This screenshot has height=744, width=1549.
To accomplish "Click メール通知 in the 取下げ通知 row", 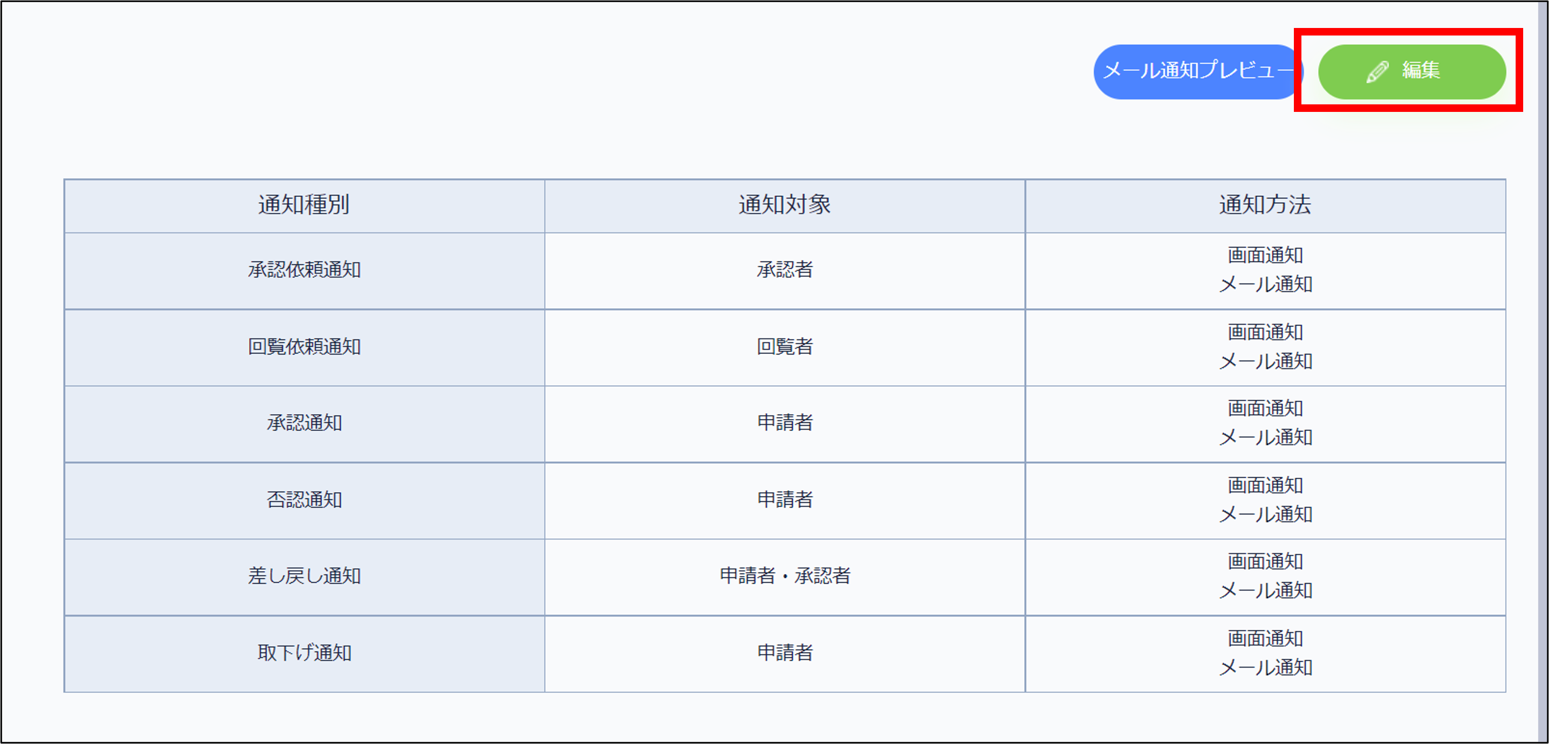I will 1265,668.
